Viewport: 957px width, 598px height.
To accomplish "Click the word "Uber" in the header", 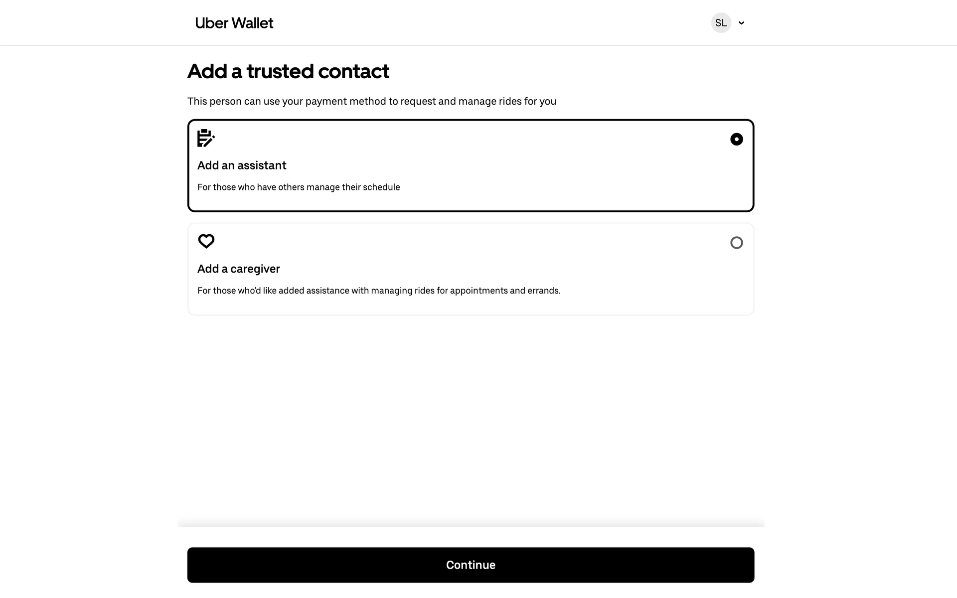I will [211, 23].
